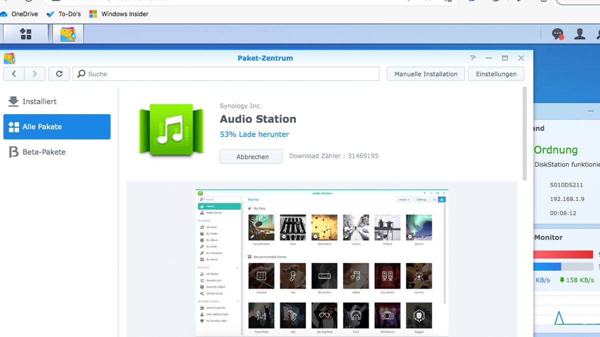Maximize the Paket-Zentrum window
The image size is (600, 337).
(505, 58)
